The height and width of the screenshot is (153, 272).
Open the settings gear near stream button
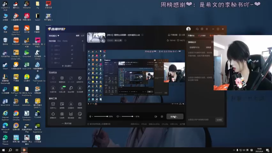(162, 116)
